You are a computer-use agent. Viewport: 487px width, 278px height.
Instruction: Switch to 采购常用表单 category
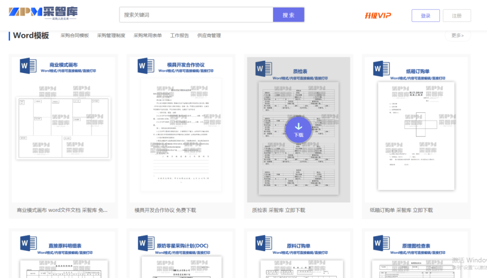point(147,36)
